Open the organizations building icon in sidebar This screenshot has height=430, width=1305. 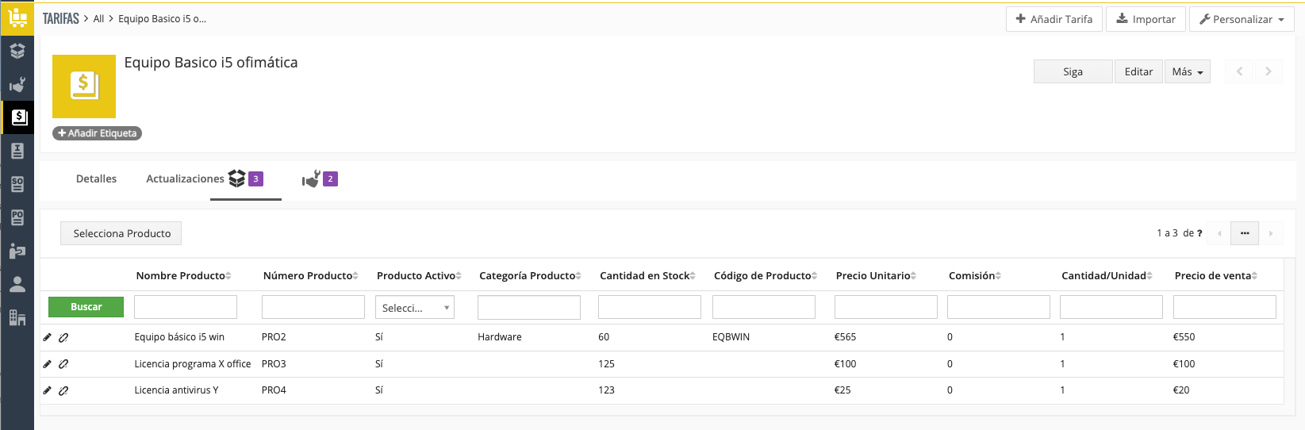coord(17,317)
